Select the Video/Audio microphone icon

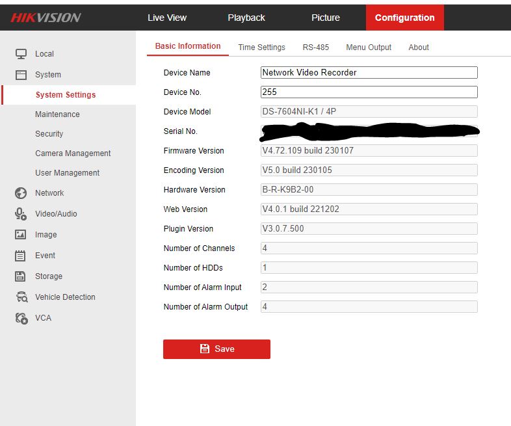21,214
